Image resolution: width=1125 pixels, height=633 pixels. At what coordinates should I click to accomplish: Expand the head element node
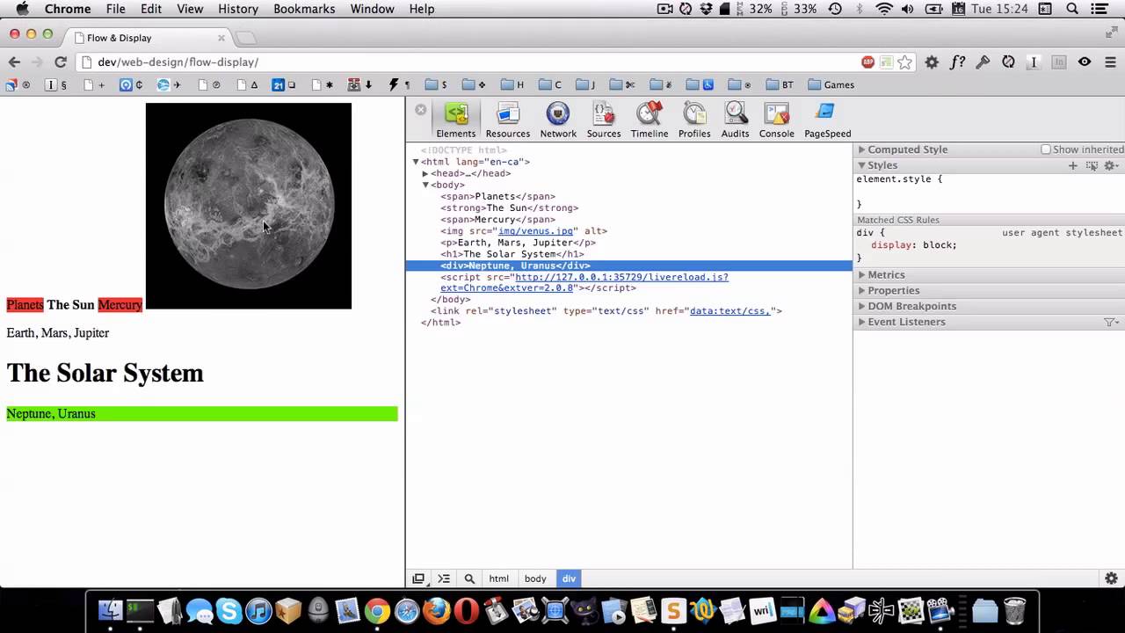pyautogui.click(x=425, y=174)
